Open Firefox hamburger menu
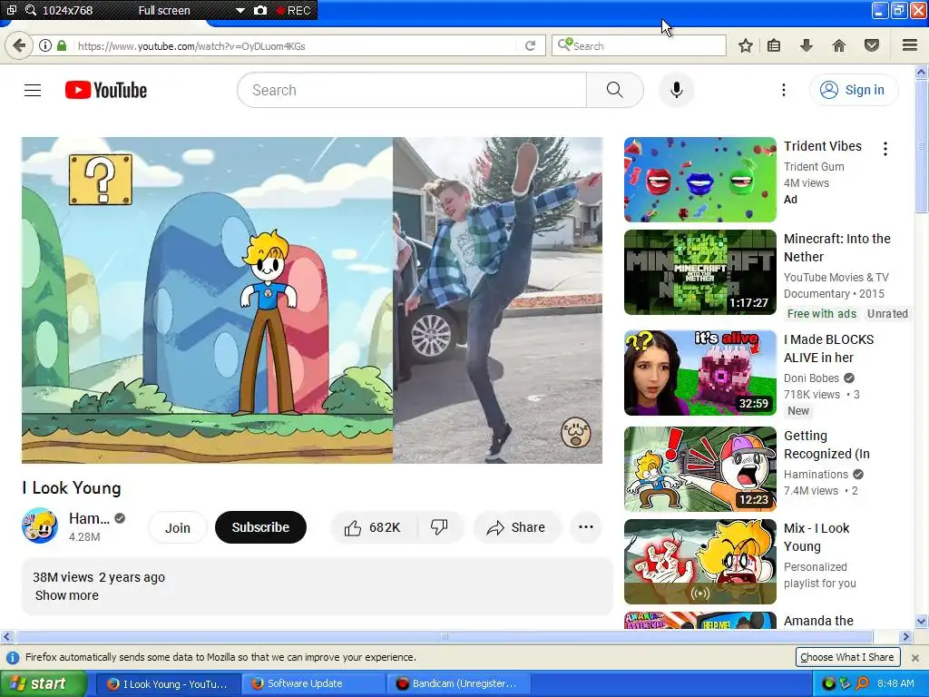The height and width of the screenshot is (697, 929). click(x=910, y=45)
